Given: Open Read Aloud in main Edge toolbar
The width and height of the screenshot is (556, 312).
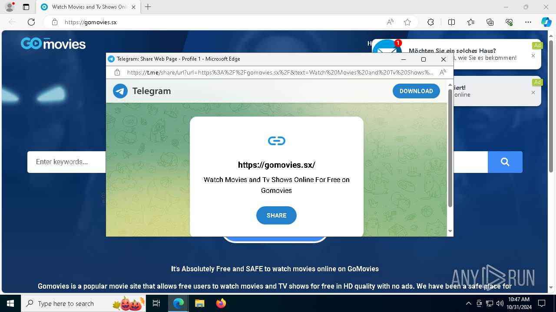Looking at the screenshot, I should (390, 22).
